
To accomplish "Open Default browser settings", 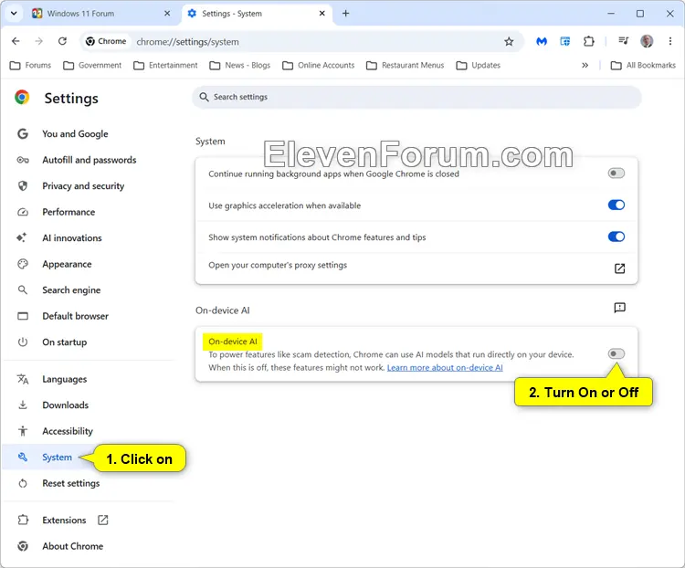I will 75,316.
